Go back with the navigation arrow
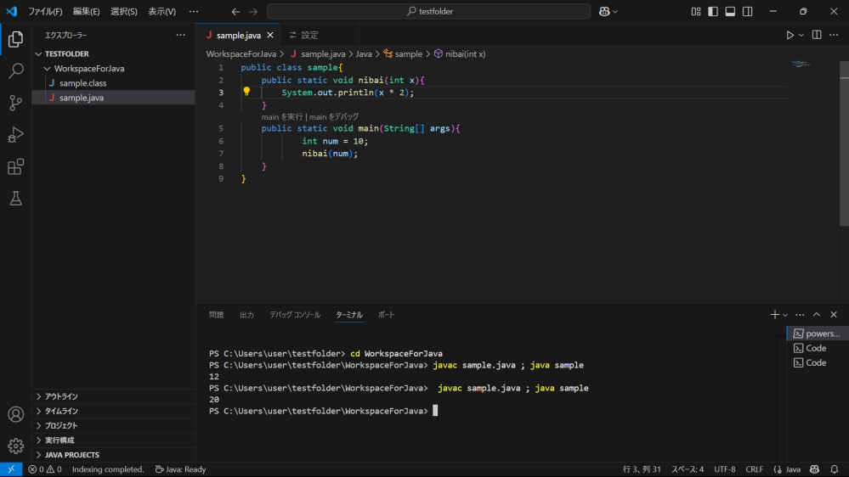Screen dimensions: 849x477 [x=235, y=11]
